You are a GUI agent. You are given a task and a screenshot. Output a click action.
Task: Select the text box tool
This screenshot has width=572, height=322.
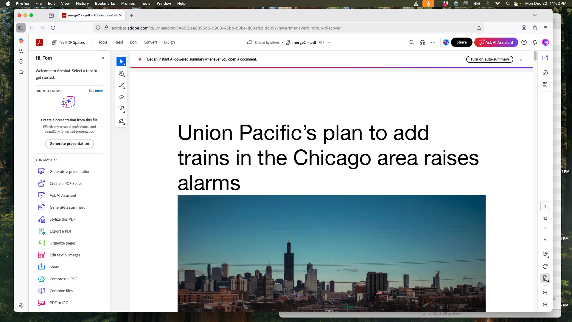(121, 109)
